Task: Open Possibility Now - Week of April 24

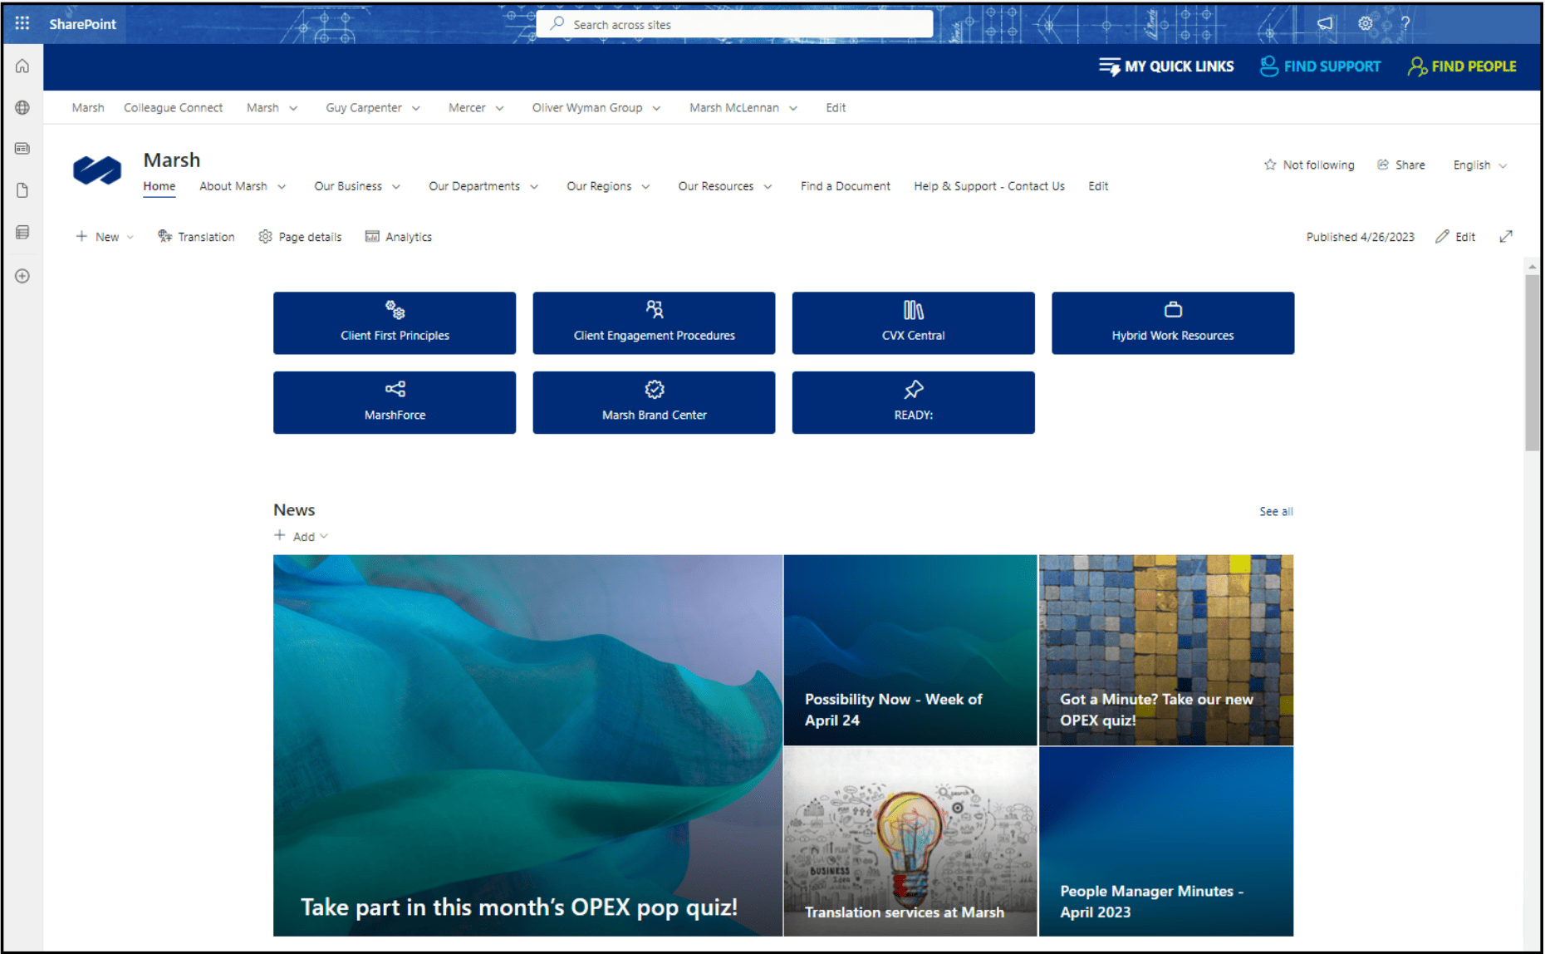Action: (x=910, y=650)
